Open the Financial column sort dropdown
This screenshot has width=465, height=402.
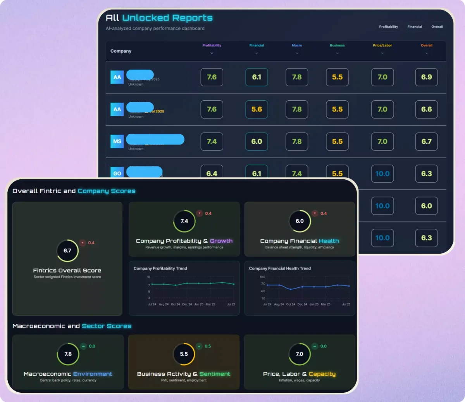(x=257, y=52)
